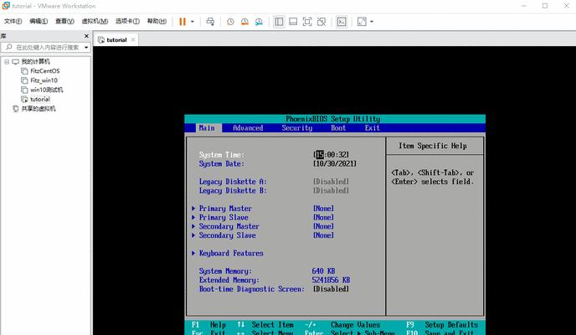Select 我的计算机 in the library tree

(x=36, y=62)
